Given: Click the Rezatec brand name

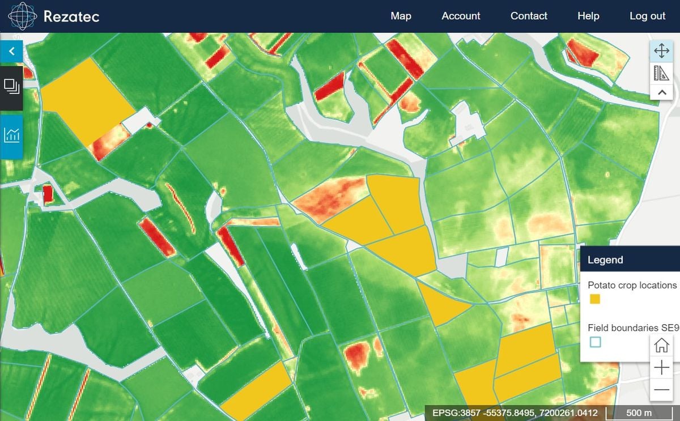Looking at the screenshot, I should click(x=71, y=16).
